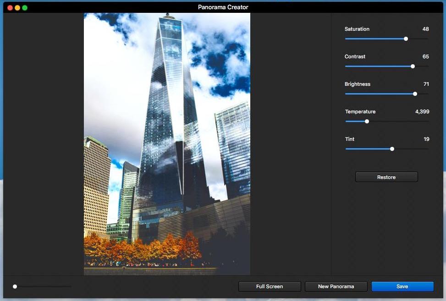Maximize the window with the green button
The image size is (446, 301).
click(x=25, y=8)
